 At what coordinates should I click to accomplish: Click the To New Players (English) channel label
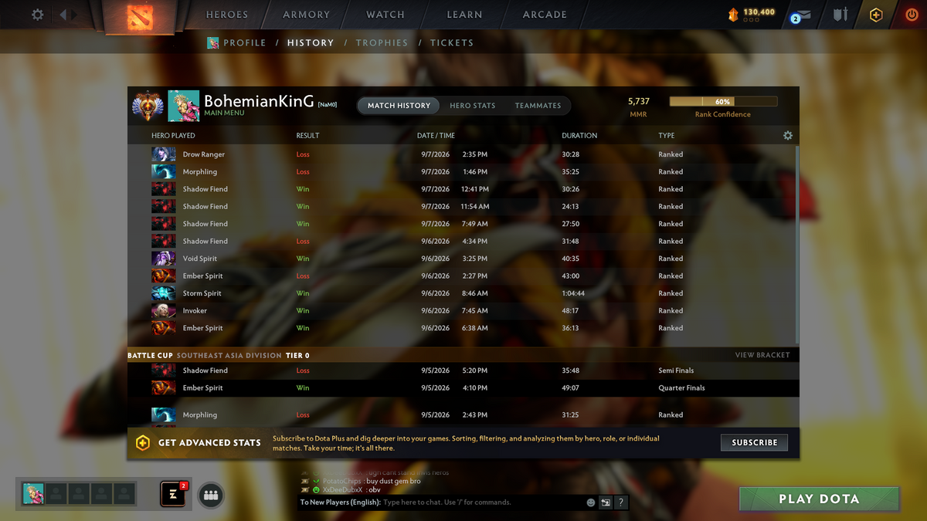pyautogui.click(x=340, y=502)
